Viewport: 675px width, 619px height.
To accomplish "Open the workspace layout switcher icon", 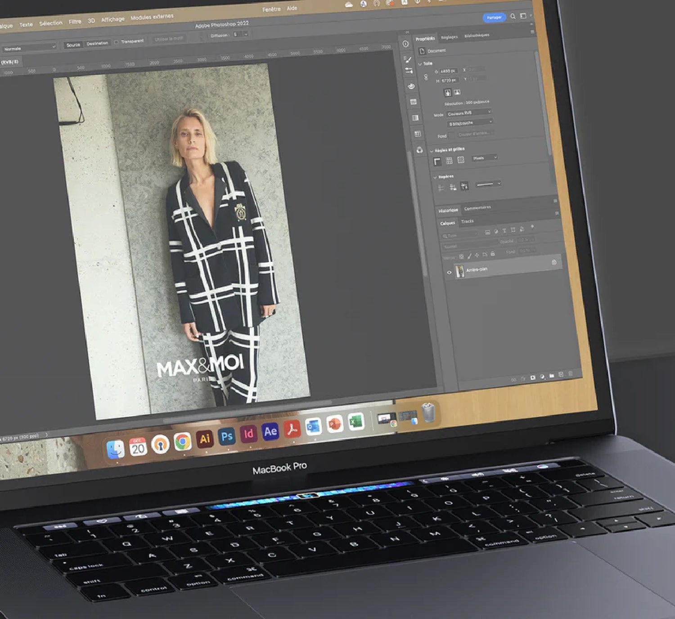I will 523,16.
